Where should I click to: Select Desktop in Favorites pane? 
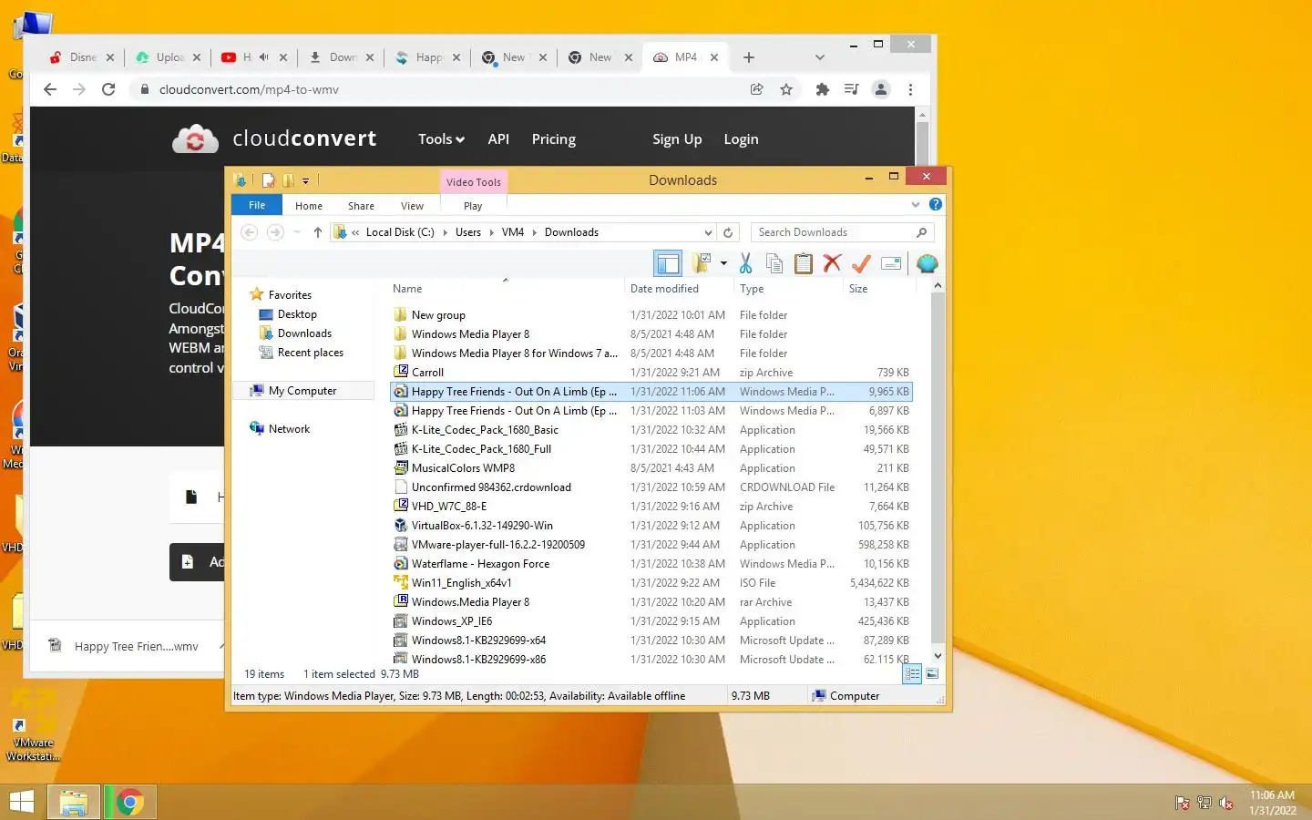[297, 314]
